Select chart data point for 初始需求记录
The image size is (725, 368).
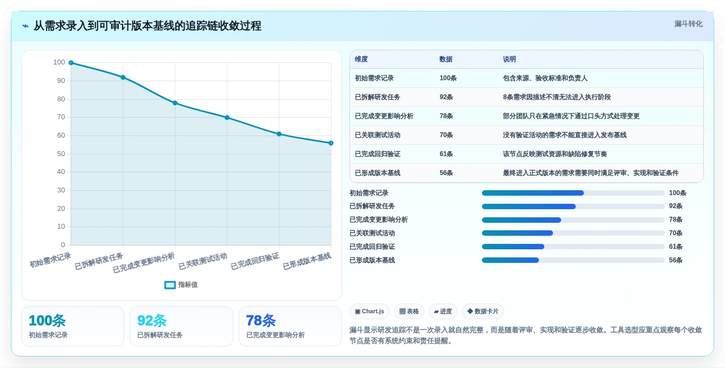[x=71, y=63]
